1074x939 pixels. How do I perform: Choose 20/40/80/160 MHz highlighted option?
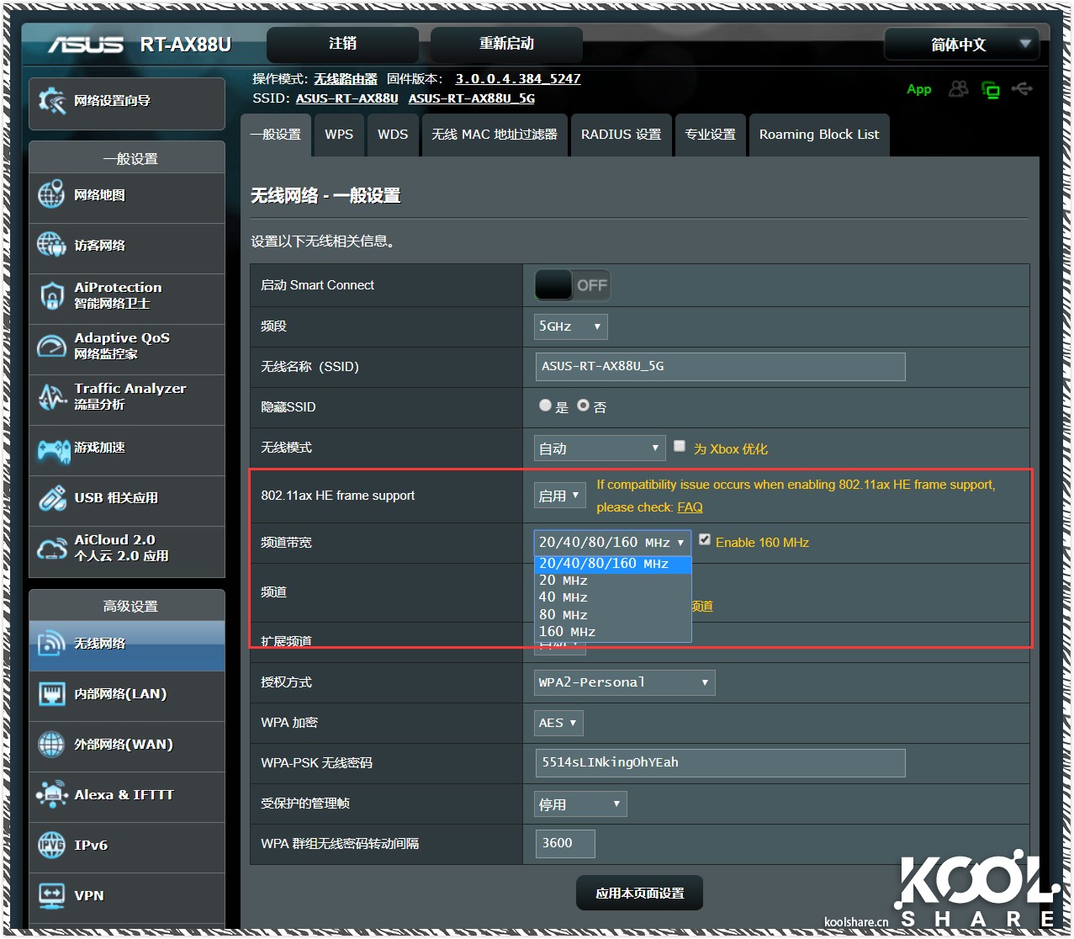point(612,564)
